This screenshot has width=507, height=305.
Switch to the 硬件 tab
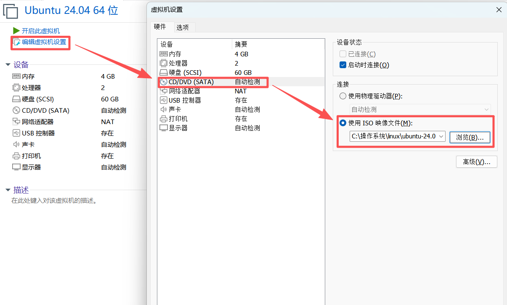160,27
